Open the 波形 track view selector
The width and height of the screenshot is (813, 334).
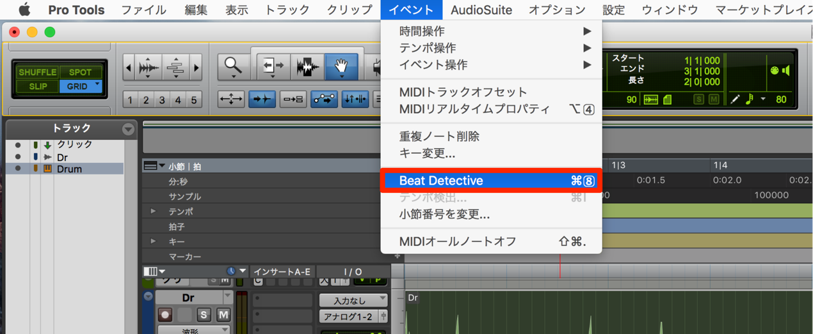tap(195, 330)
